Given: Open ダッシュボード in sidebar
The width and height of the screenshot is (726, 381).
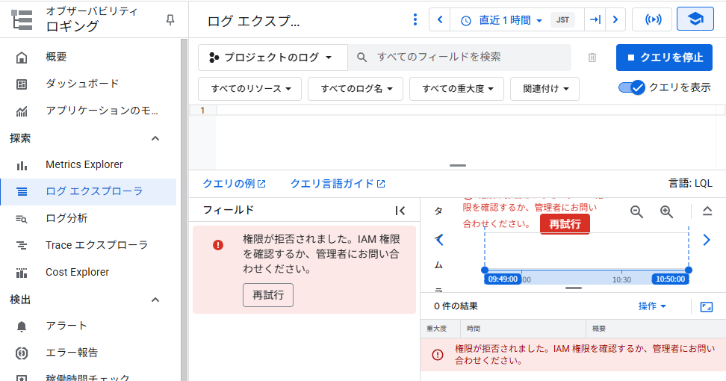Looking at the screenshot, I should (x=82, y=84).
